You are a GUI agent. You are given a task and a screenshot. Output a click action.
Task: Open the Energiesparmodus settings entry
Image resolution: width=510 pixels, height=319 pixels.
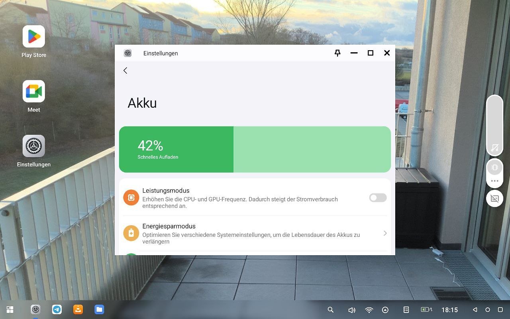coord(255,233)
